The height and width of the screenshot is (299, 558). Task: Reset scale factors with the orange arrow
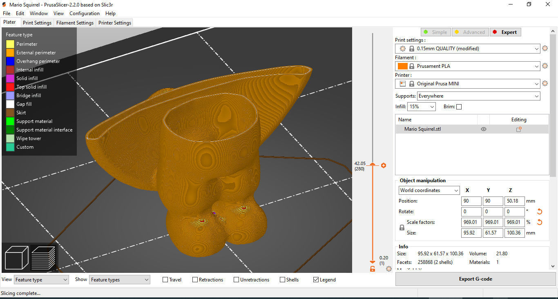539,222
